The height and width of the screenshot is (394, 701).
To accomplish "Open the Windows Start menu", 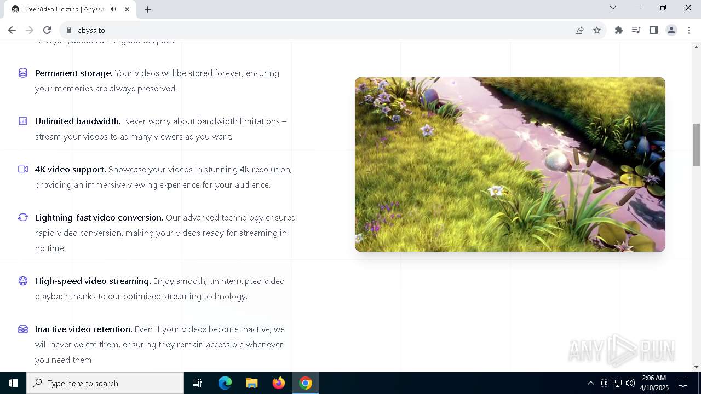I will pos(13,383).
